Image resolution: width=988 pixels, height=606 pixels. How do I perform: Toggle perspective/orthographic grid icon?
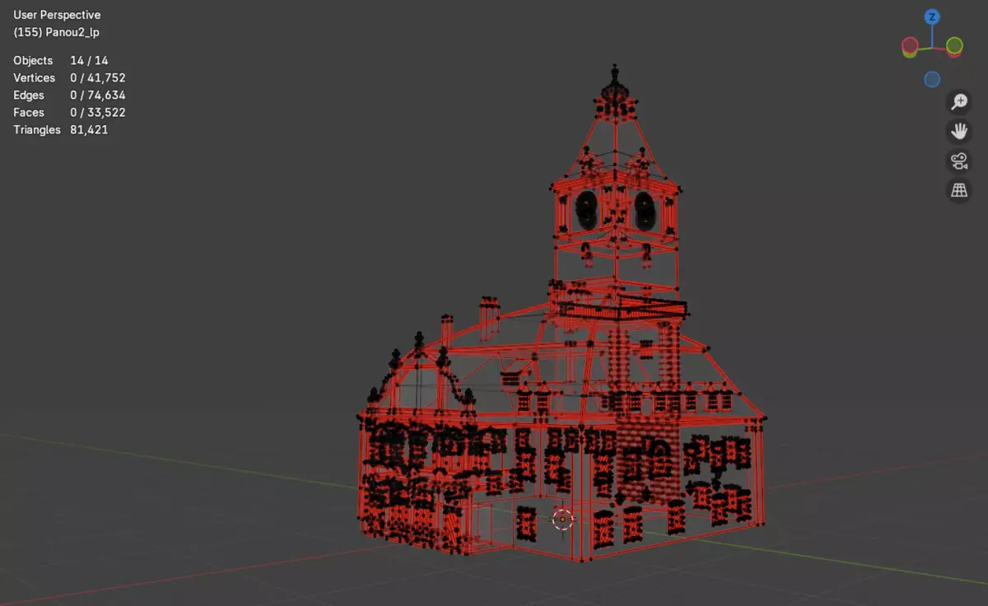[x=959, y=191]
